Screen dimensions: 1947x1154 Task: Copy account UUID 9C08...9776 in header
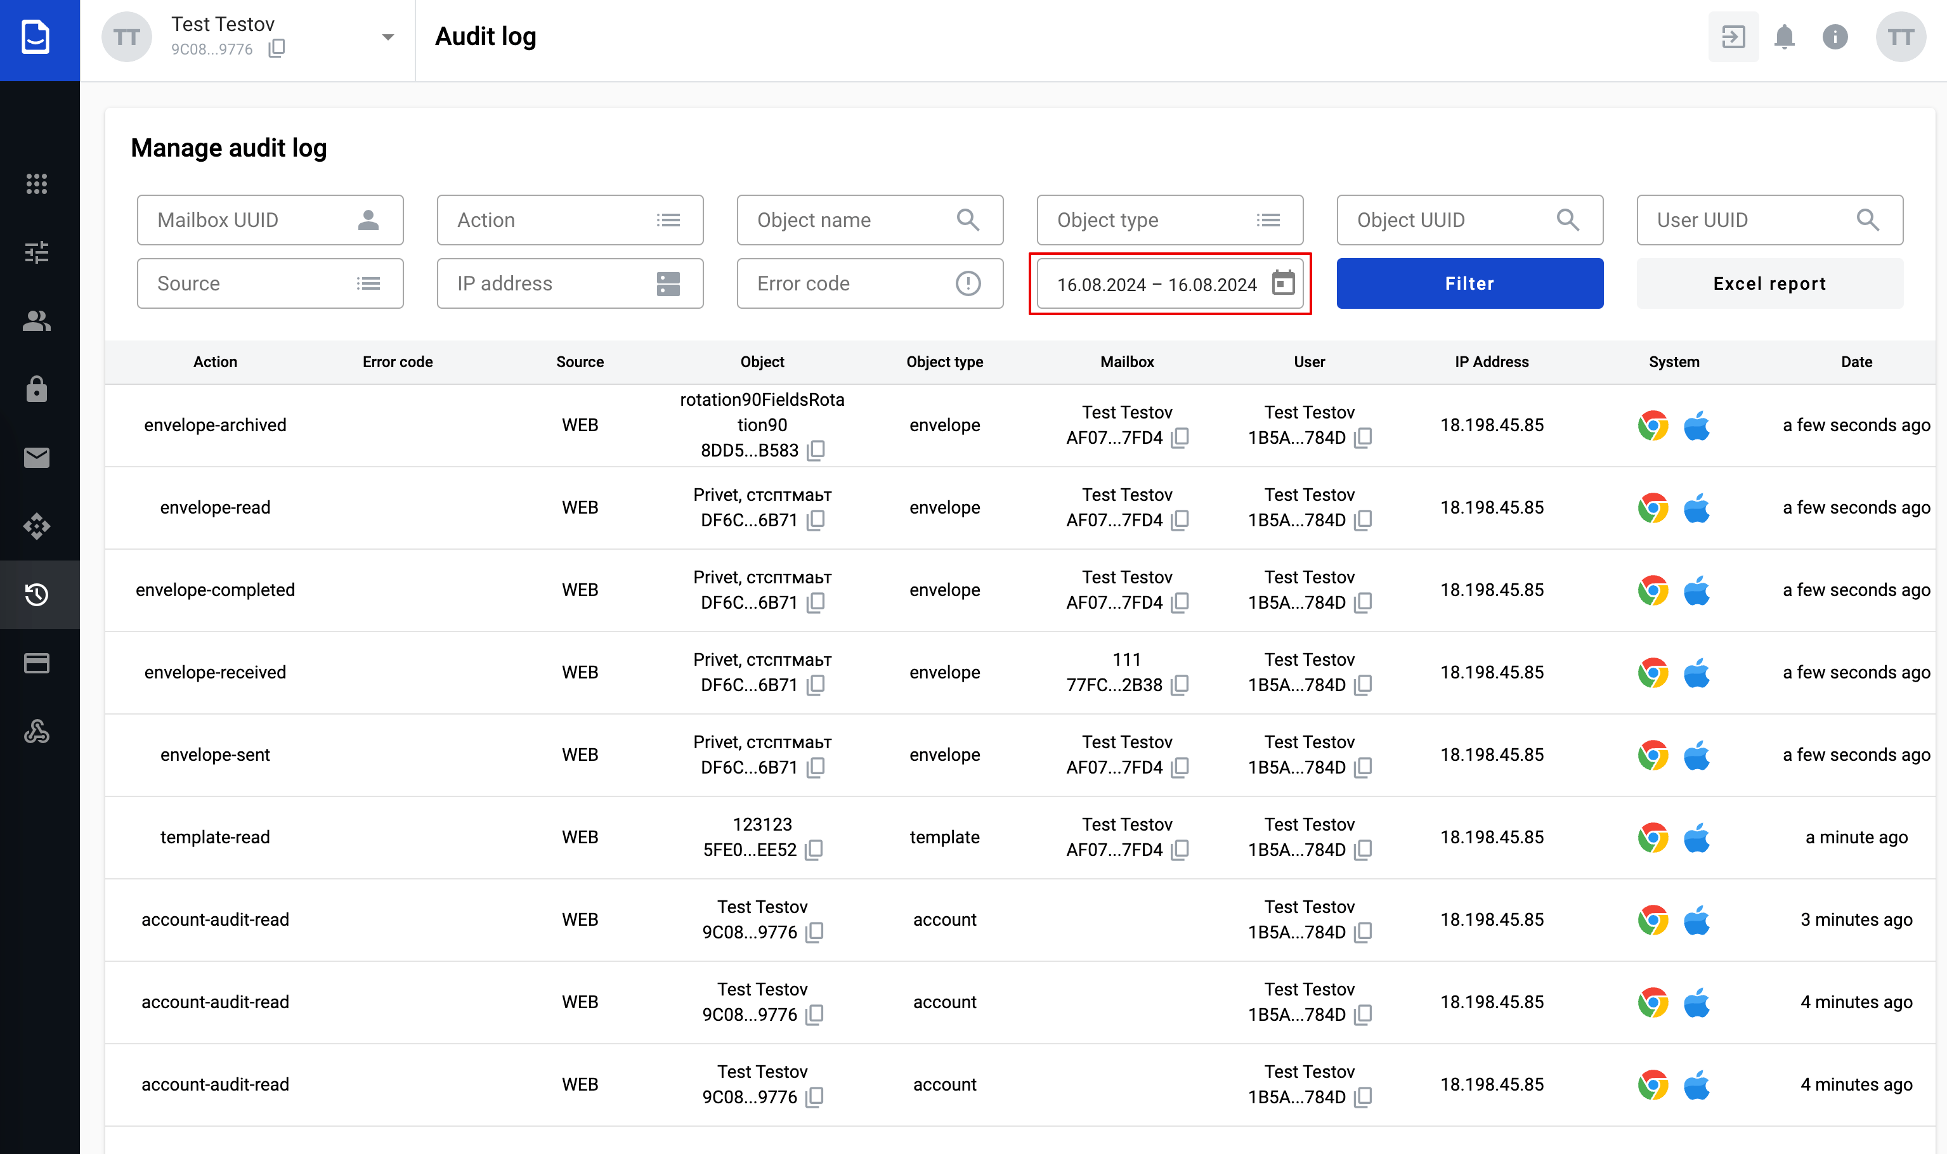pos(277,49)
